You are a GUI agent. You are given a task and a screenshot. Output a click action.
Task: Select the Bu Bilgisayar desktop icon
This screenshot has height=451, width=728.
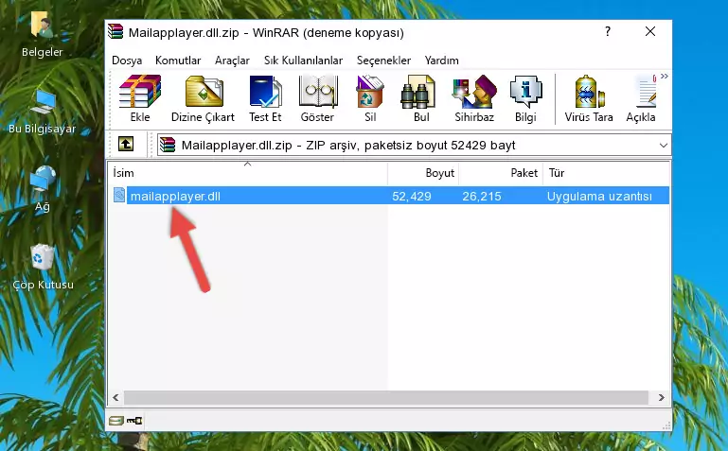[x=42, y=112]
